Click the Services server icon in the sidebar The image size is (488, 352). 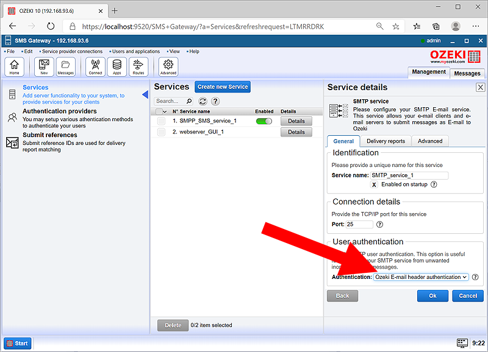tap(12, 94)
